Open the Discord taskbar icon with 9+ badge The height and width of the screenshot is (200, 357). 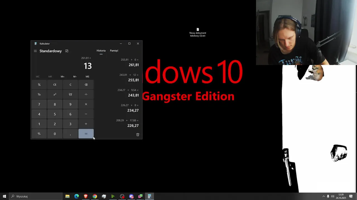131,196
